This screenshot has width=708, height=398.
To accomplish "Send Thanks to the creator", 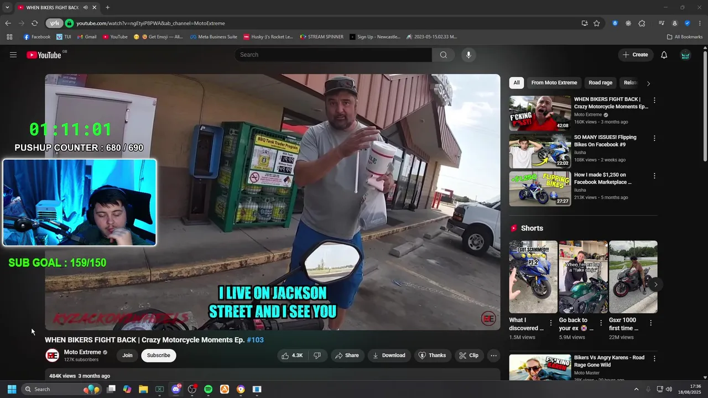I will tap(432, 355).
